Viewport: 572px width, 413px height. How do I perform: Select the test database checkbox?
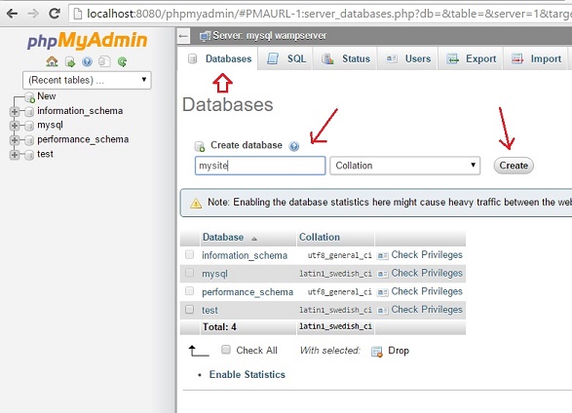pos(189,309)
